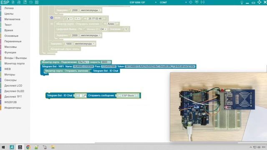Viewport: 267px width, 150px height.
Task: Open the ESP 8266 12F board dropdown
Action: tap(143, 2)
